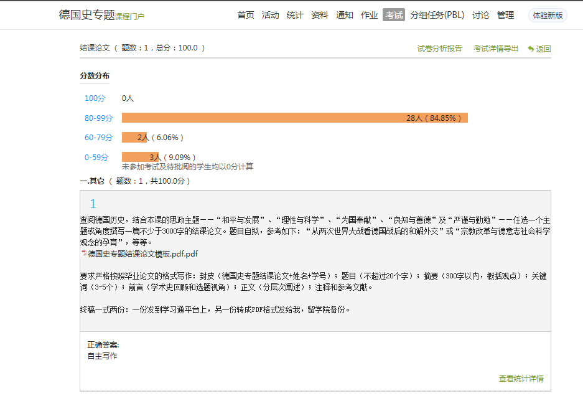Click the green return arrow icon
The image size is (583, 411).
[x=531, y=49]
